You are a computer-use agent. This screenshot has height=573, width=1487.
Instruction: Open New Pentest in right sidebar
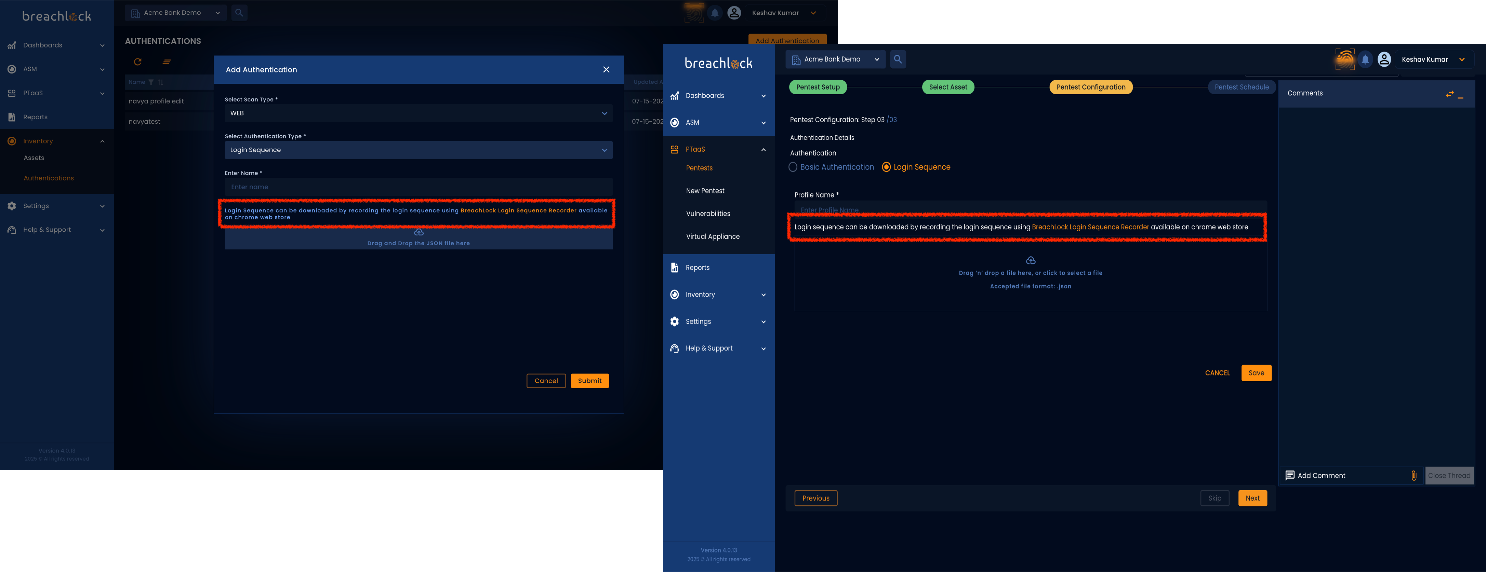(x=705, y=191)
